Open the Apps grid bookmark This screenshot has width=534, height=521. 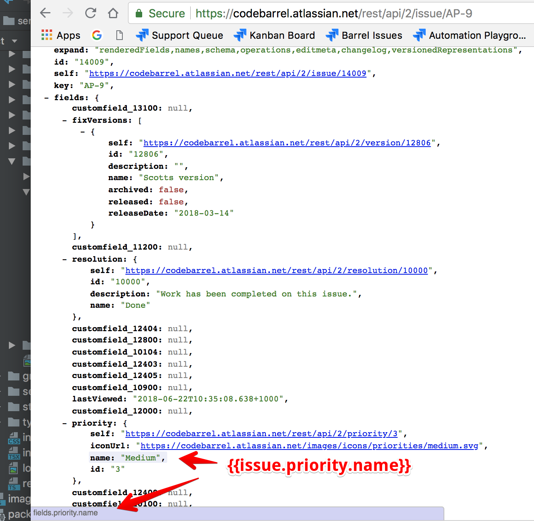61,36
